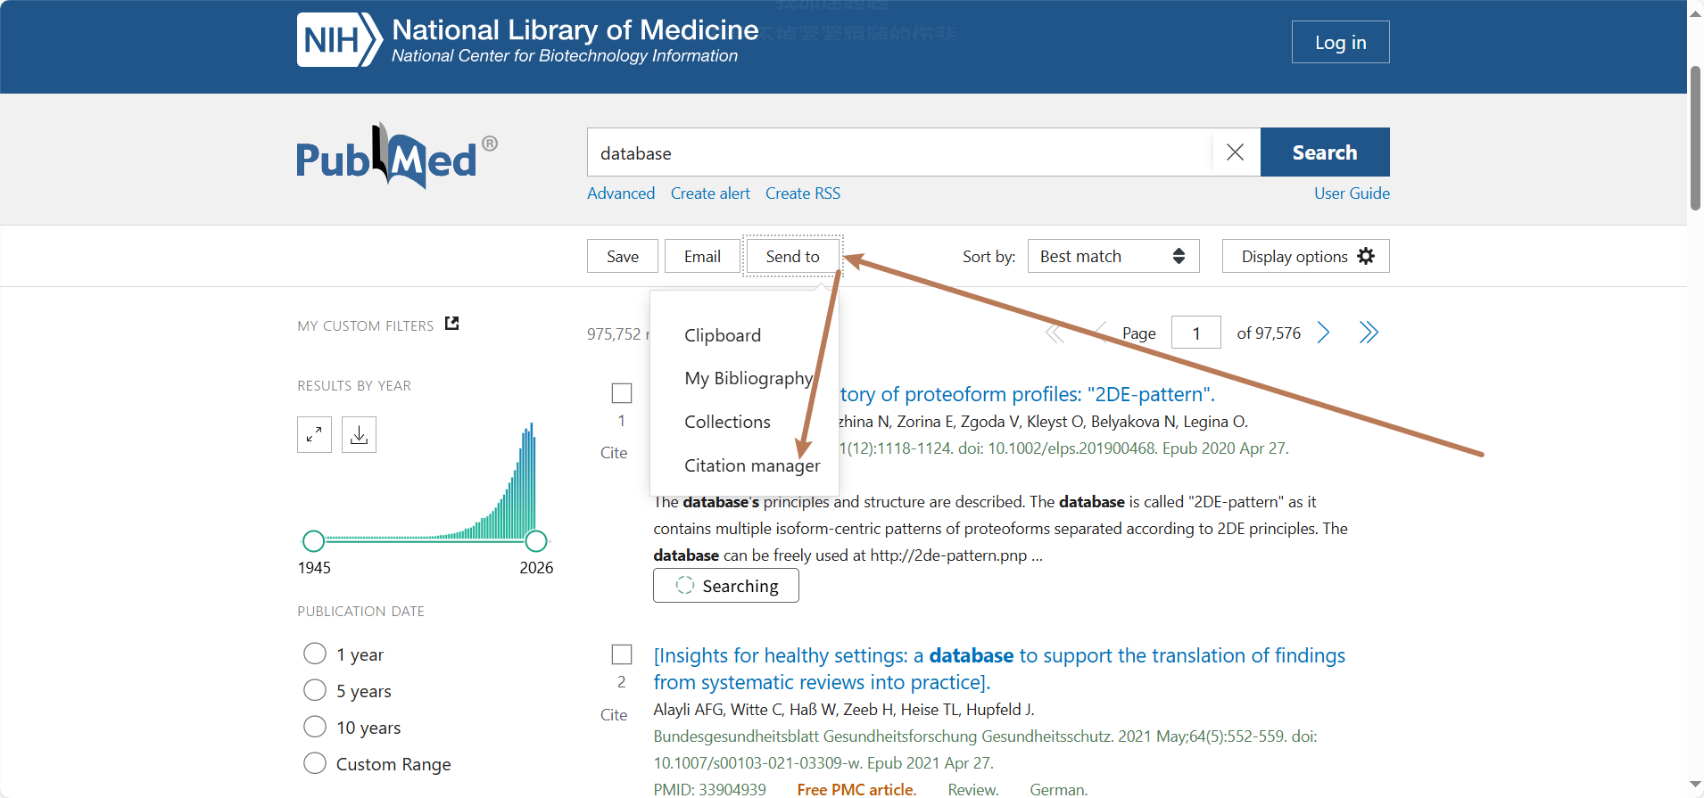Expand the results by year chart
The image size is (1704, 798).
coord(314,435)
